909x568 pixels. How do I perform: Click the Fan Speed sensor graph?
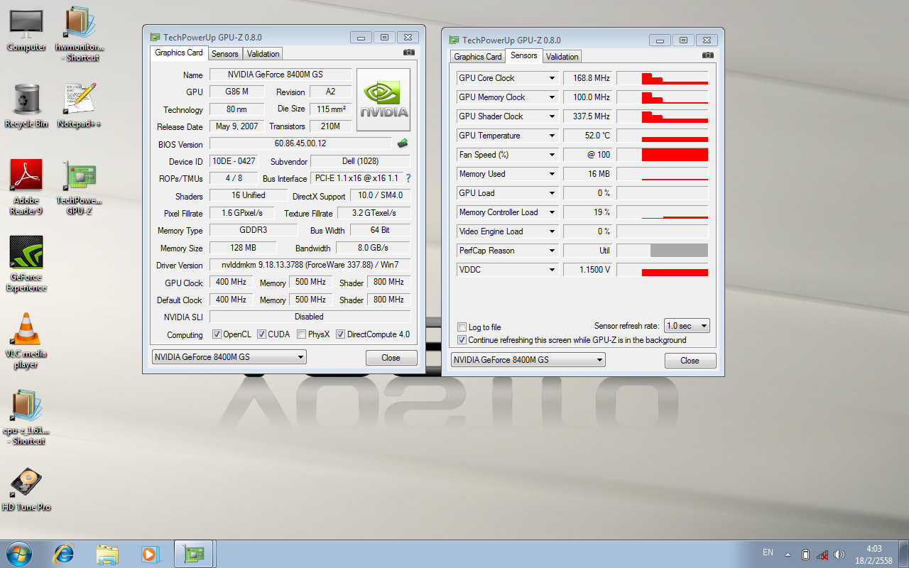(x=663, y=155)
